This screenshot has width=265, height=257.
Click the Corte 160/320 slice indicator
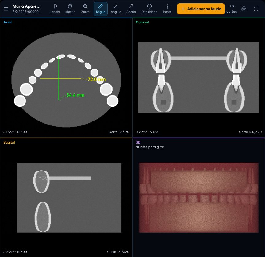[250, 132]
